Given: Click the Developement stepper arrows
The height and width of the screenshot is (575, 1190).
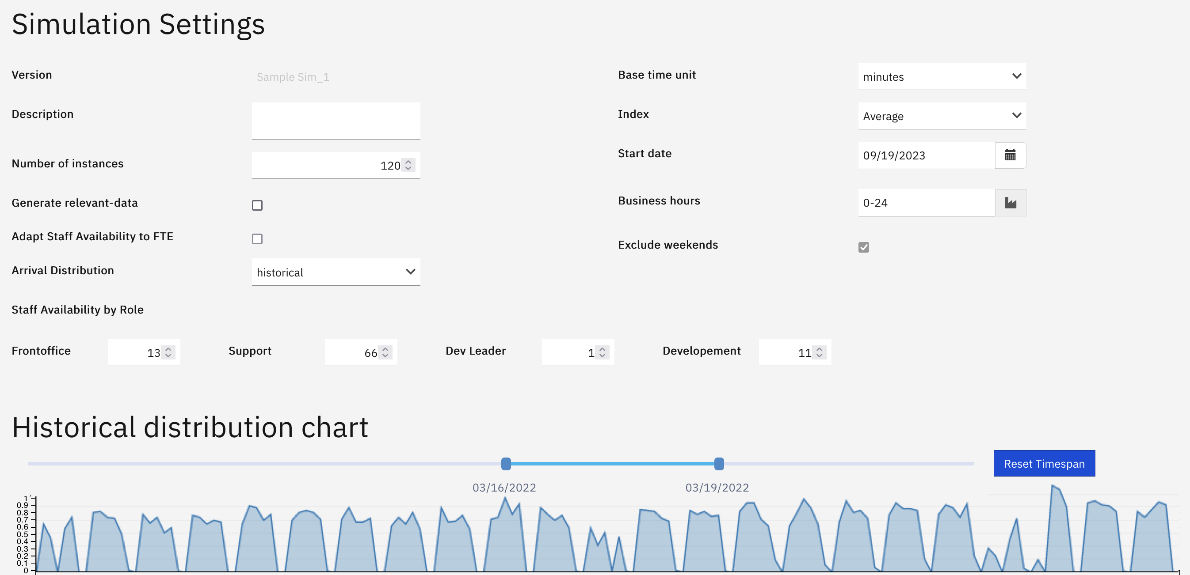Looking at the screenshot, I should tap(819, 352).
